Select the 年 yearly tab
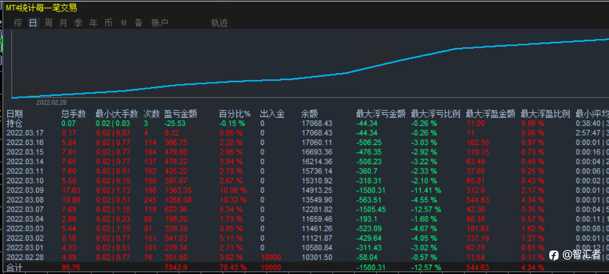 pos(93,23)
